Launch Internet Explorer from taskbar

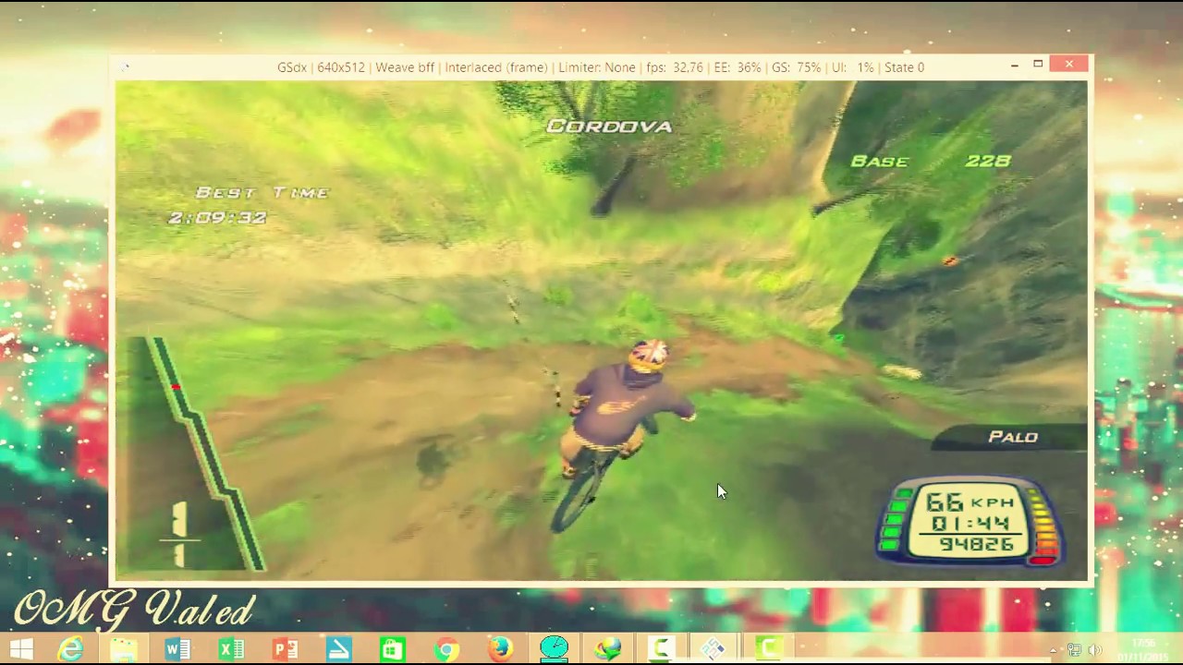(x=71, y=649)
